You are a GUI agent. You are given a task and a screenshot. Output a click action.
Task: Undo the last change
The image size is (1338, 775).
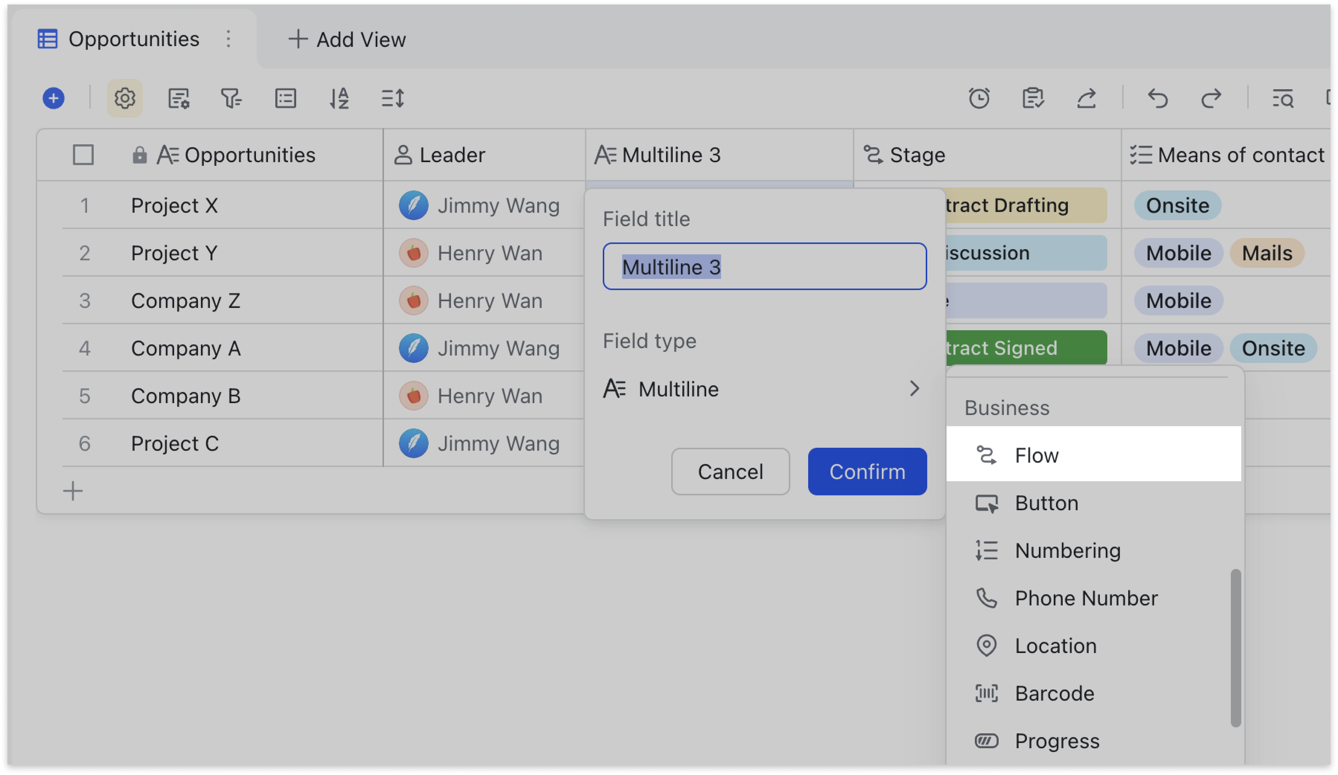click(x=1159, y=98)
